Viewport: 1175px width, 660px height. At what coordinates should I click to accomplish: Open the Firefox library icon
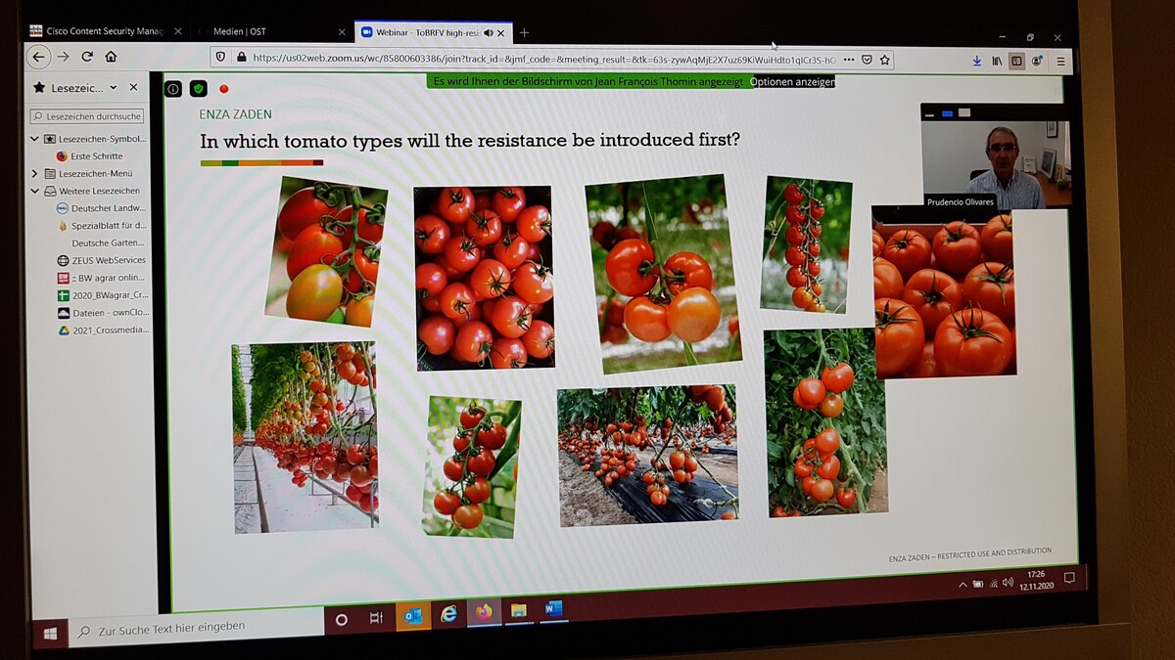pyautogui.click(x=997, y=61)
